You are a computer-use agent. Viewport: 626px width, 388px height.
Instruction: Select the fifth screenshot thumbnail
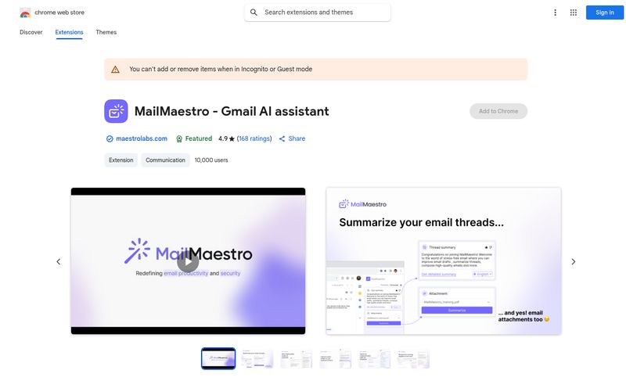374,358
